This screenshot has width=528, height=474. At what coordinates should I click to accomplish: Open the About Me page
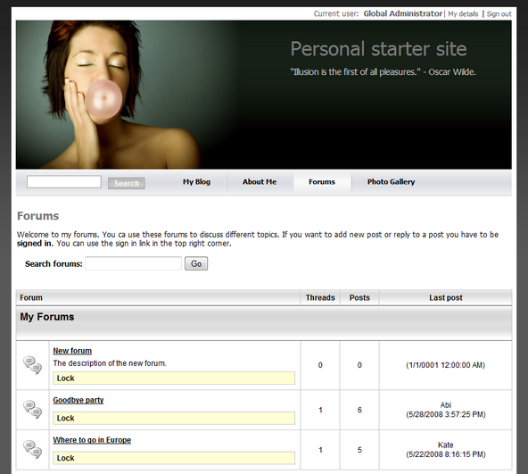pyautogui.click(x=260, y=182)
